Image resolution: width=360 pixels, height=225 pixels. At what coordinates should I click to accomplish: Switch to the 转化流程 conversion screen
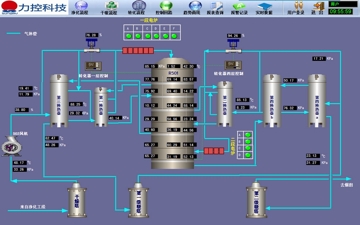click(x=136, y=8)
